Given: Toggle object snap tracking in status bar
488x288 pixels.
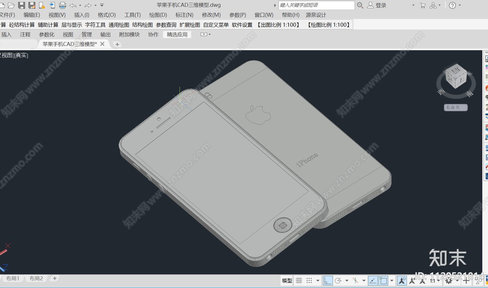Looking at the screenshot, I should (373, 281).
